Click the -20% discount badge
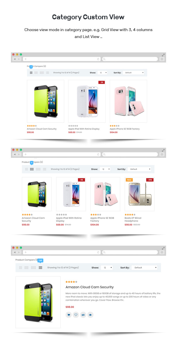The image size is (177, 345). point(150,180)
